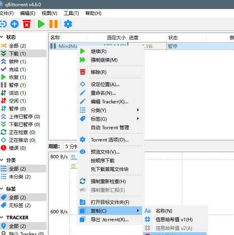Choose 重命名(N)... in the context menu
The width and height of the screenshot is (234, 235).
click(x=111, y=93)
